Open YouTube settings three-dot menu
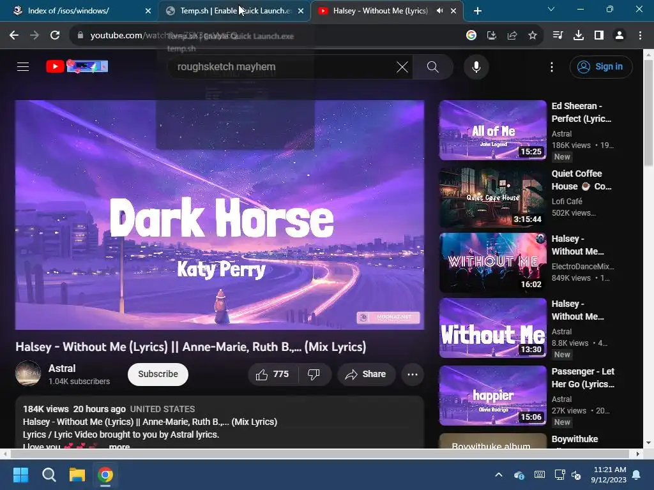 (x=552, y=66)
